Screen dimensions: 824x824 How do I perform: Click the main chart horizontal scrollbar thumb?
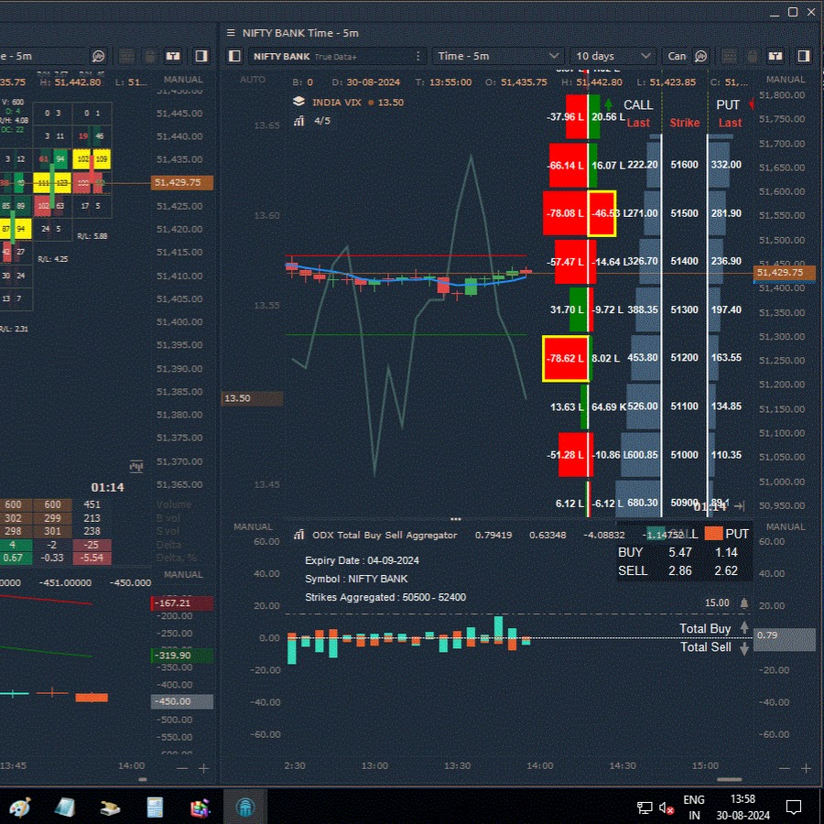[x=730, y=780]
